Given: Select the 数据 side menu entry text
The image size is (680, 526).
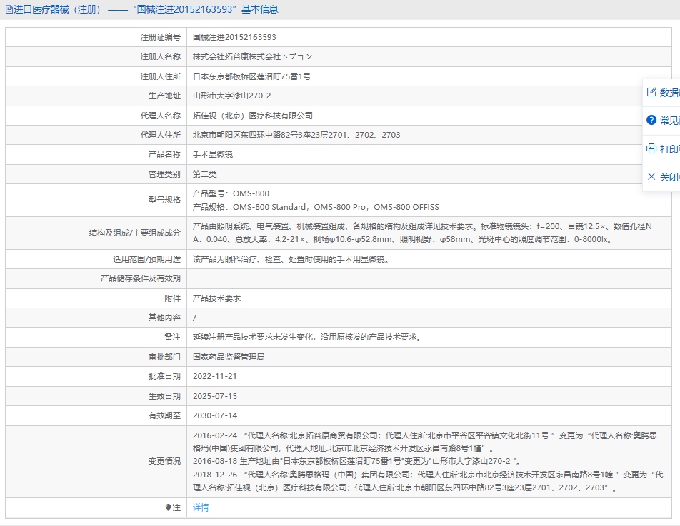Looking at the screenshot, I should [x=669, y=93].
